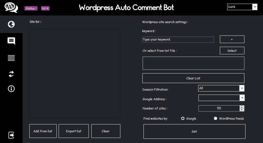Open the globe site search page
263x143 pixels.
11,24
